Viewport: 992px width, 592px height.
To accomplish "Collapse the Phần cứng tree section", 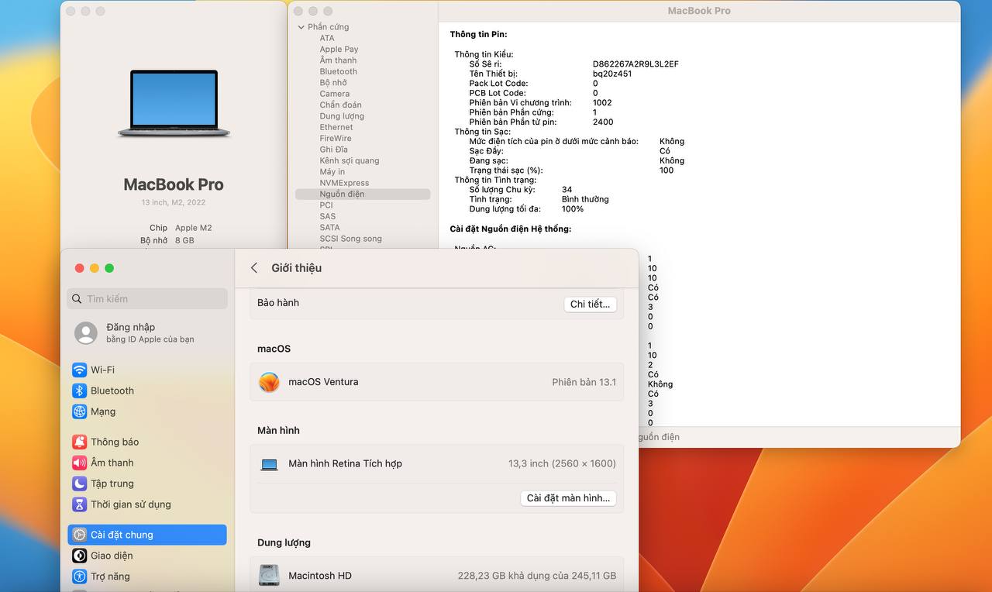I will 301,27.
